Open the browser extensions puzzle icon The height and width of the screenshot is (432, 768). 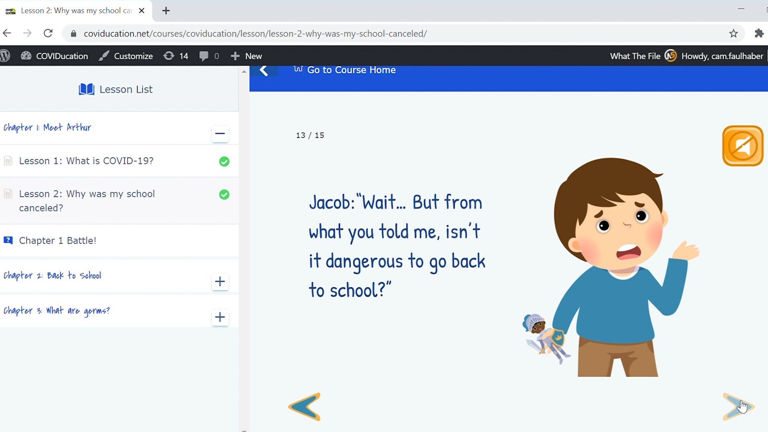tap(759, 34)
